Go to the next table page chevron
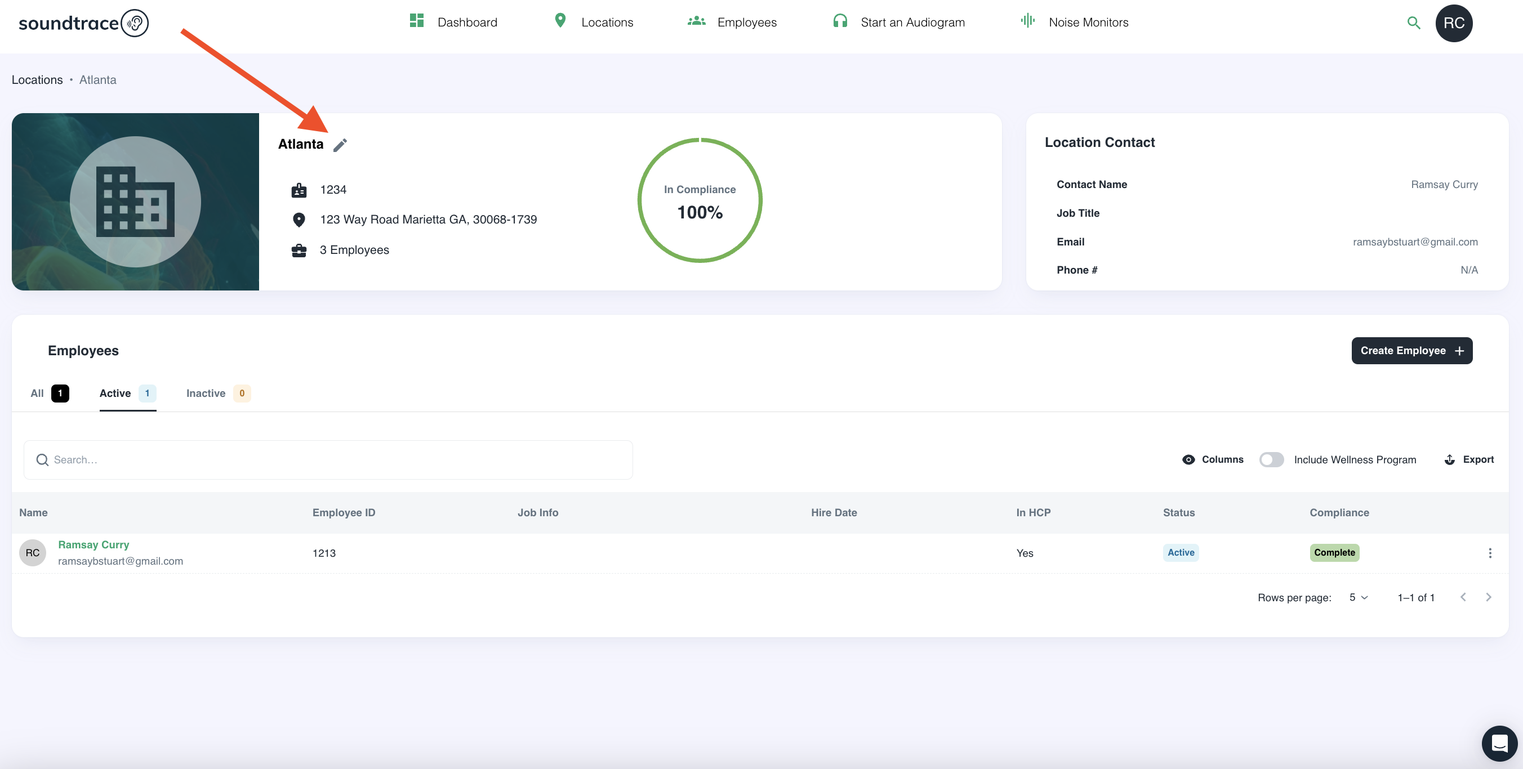The width and height of the screenshot is (1523, 769). (1488, 597)
